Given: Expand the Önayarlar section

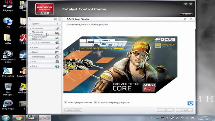Looking at the screenshot, I should click(44, 28).
